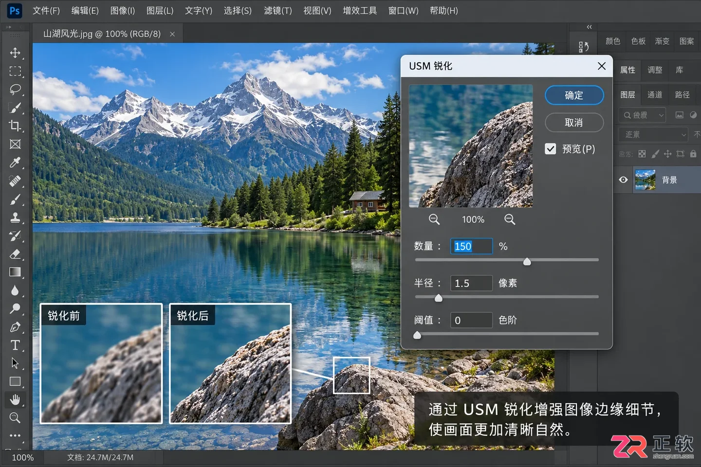Viewport: 701px width, 467px height.
Task: Open the 视图(V) menu
Action: click(317, 11)
